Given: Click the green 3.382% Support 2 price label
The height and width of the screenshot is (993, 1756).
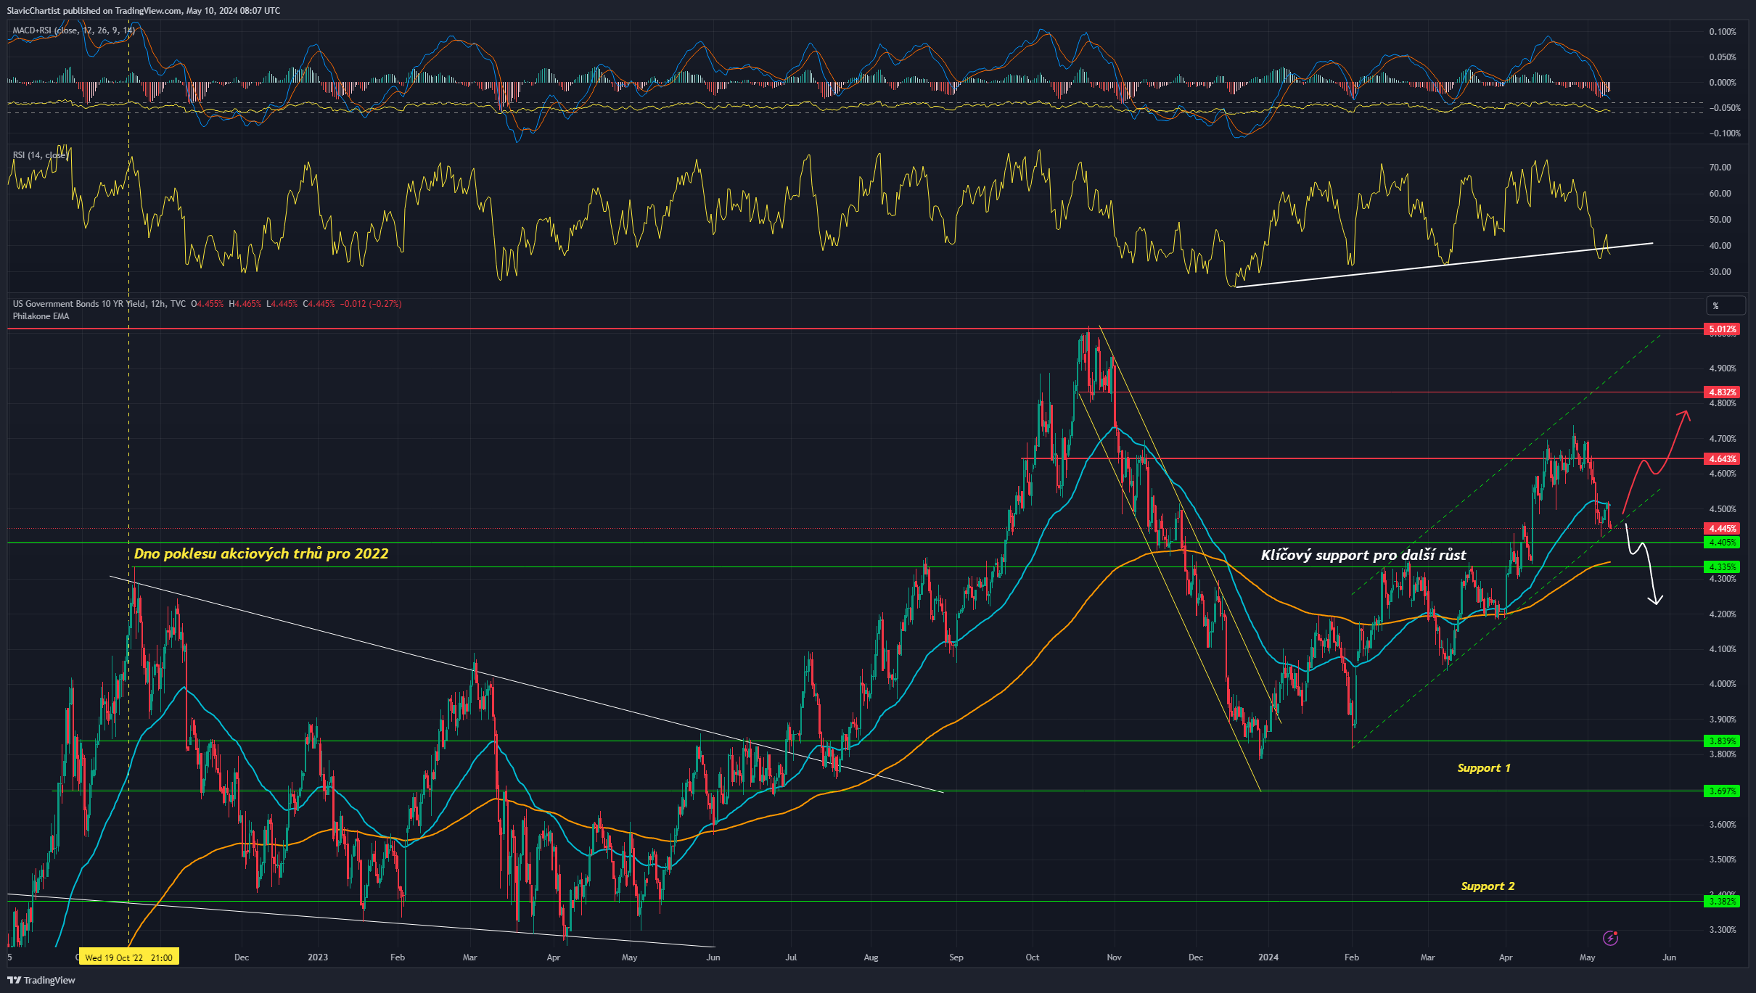Looking at the screenshot, I should coord(1722,902).
